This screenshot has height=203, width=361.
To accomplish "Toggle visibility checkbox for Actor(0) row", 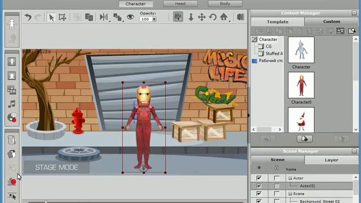I will tap(259, 186).
